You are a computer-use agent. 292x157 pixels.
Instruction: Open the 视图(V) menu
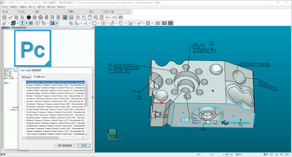23,7
